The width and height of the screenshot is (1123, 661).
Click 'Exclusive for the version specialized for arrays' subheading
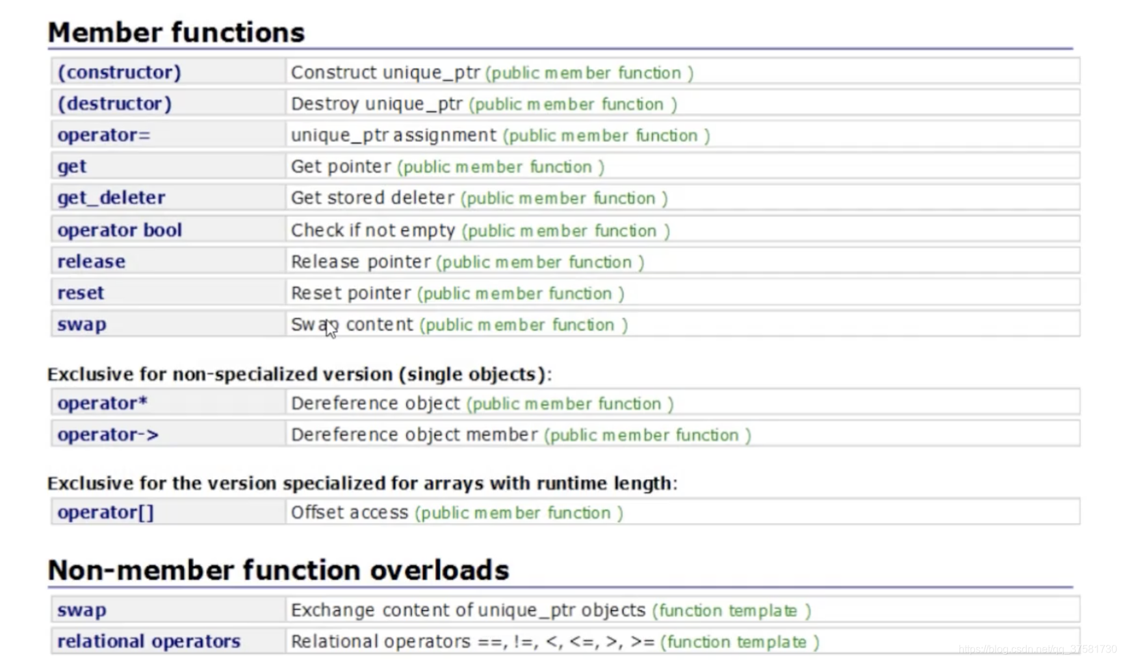click(x=362, y=483)
